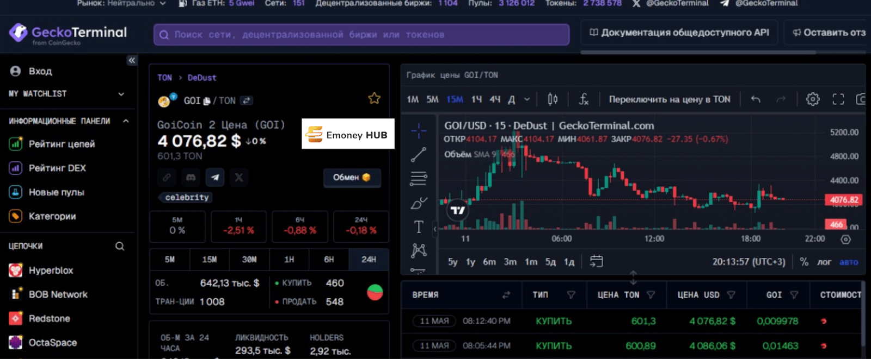This screenshot has width=871, height=359.
Task: Open the DeDust breadcrumb link
Action: (202, 78)
